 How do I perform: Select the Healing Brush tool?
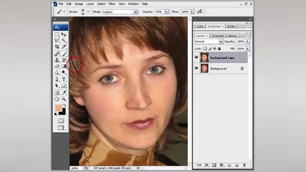(57, 54)
